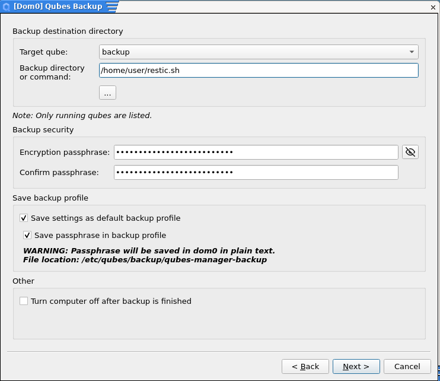The image size is (440, 381).
Task: Enable Turn computer off after backup
Action: pos(24,301)
